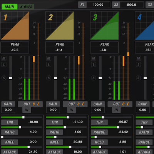Switch to the X-OVER tab
The image size is (154, 154).
coord(26,7)
